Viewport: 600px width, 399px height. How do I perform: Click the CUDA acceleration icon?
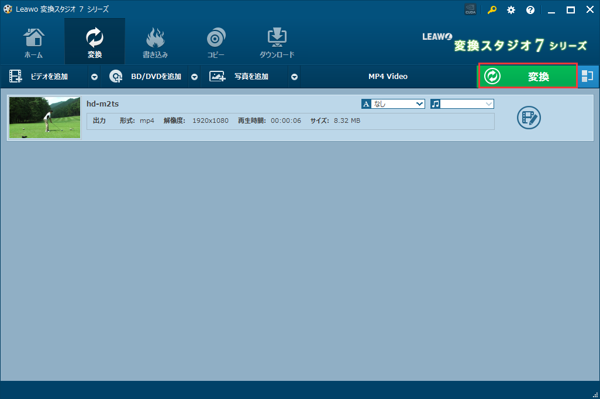pyautogui.click(x=470, y=9)
